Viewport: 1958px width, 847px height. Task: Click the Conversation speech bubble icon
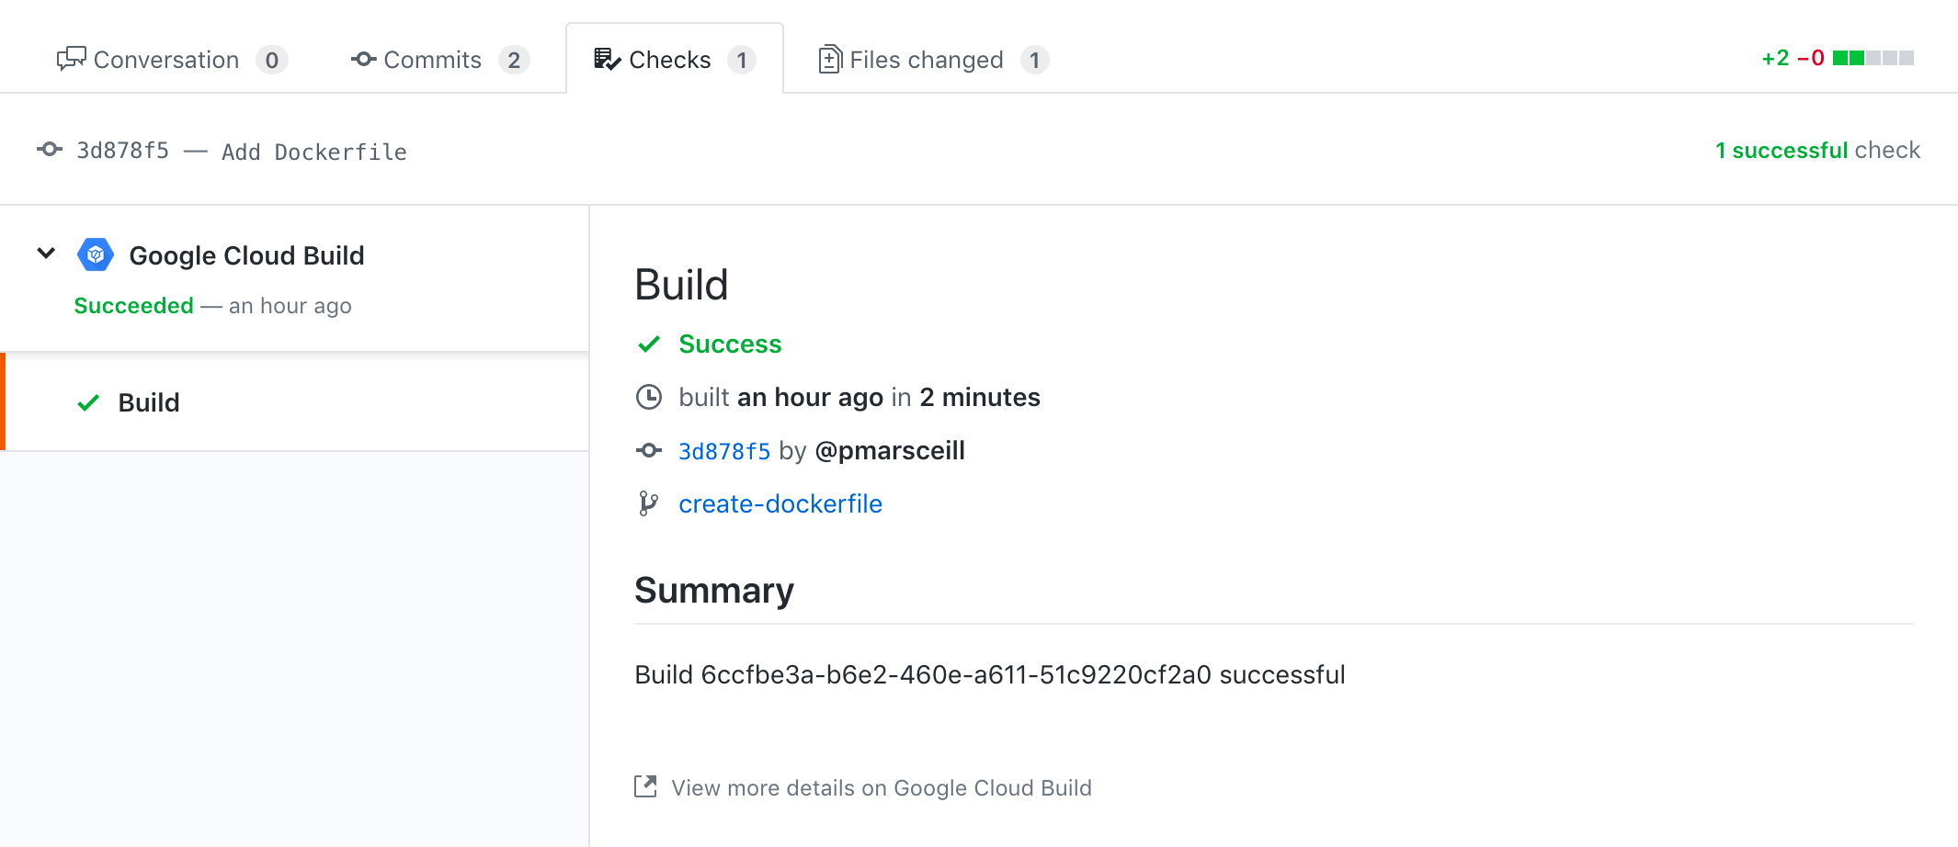(71, 58)
